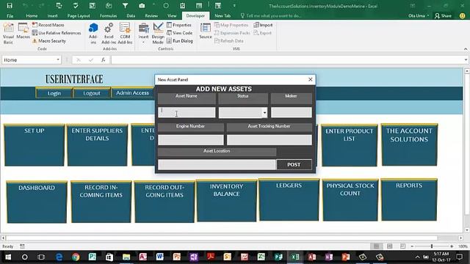Switch to the Data tab
Image resolution: width=470 pixels, height=264 pixels.
click(x=131, y=15)
